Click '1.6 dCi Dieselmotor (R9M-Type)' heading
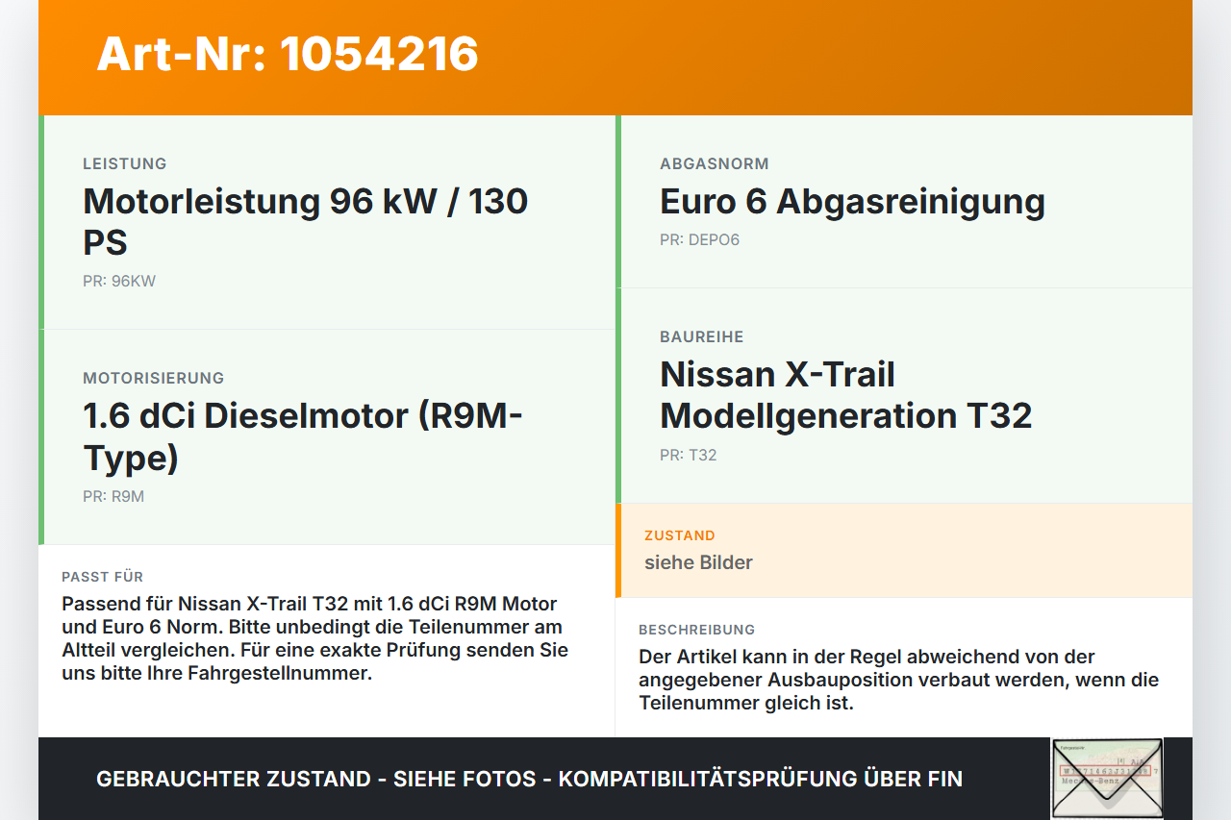1231x820 pixels. click(x=303, y=436)
